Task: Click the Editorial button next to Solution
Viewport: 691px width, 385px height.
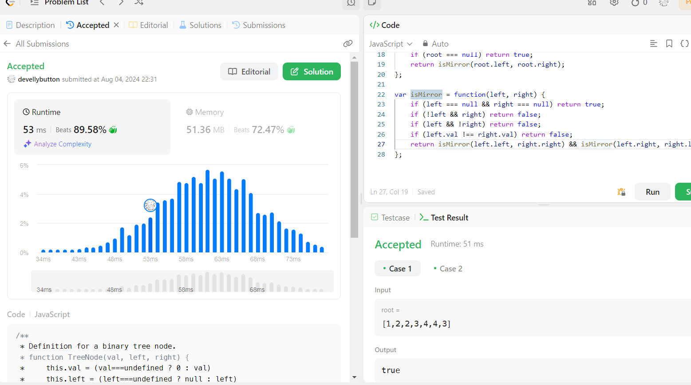Action: (249, 71)
